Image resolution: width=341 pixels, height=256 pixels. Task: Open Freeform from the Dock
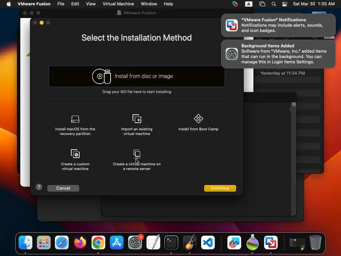pyautogui.click(x=234, y=242)
